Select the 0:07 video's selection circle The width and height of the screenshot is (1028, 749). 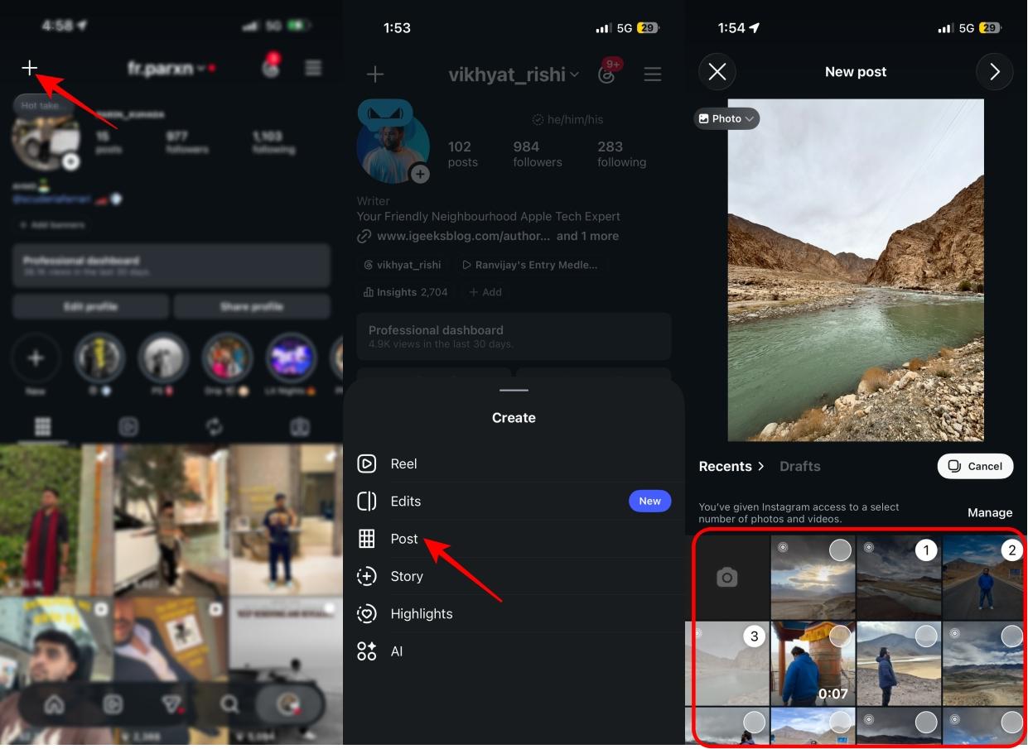(840, 636)
